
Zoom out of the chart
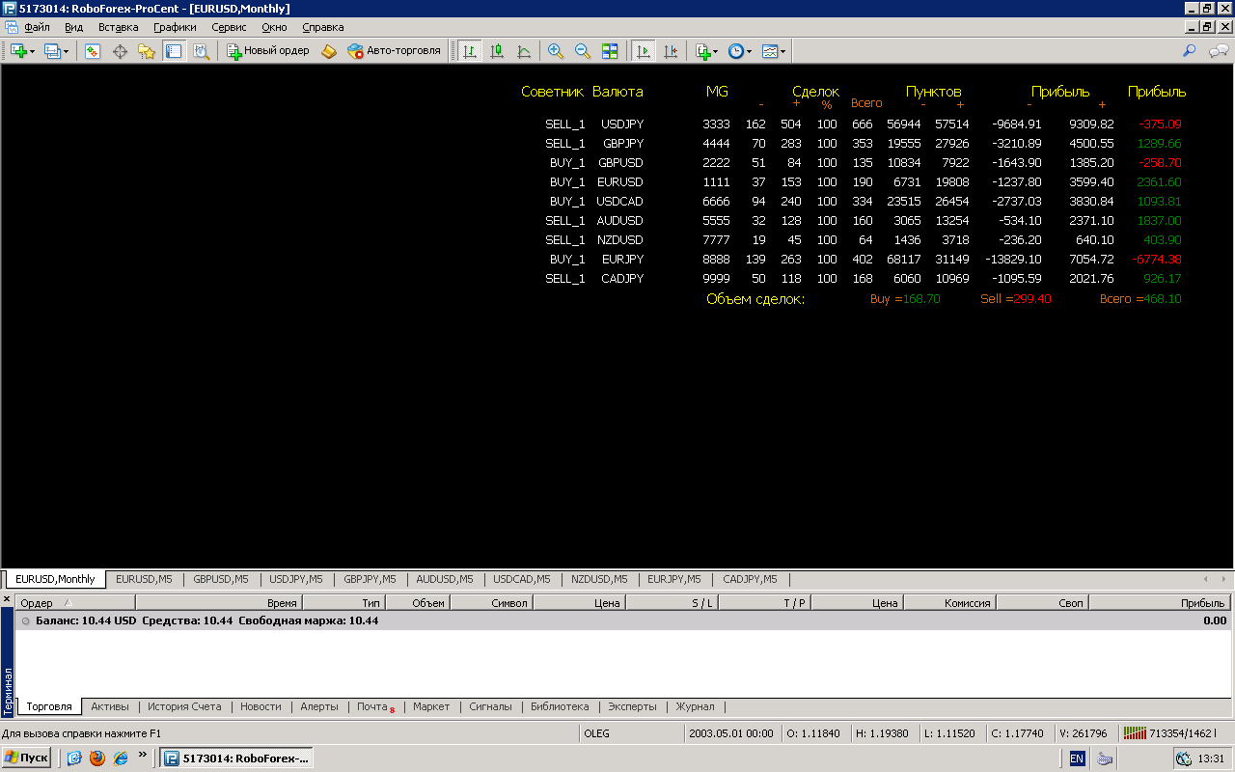click(x=583, y=51)
